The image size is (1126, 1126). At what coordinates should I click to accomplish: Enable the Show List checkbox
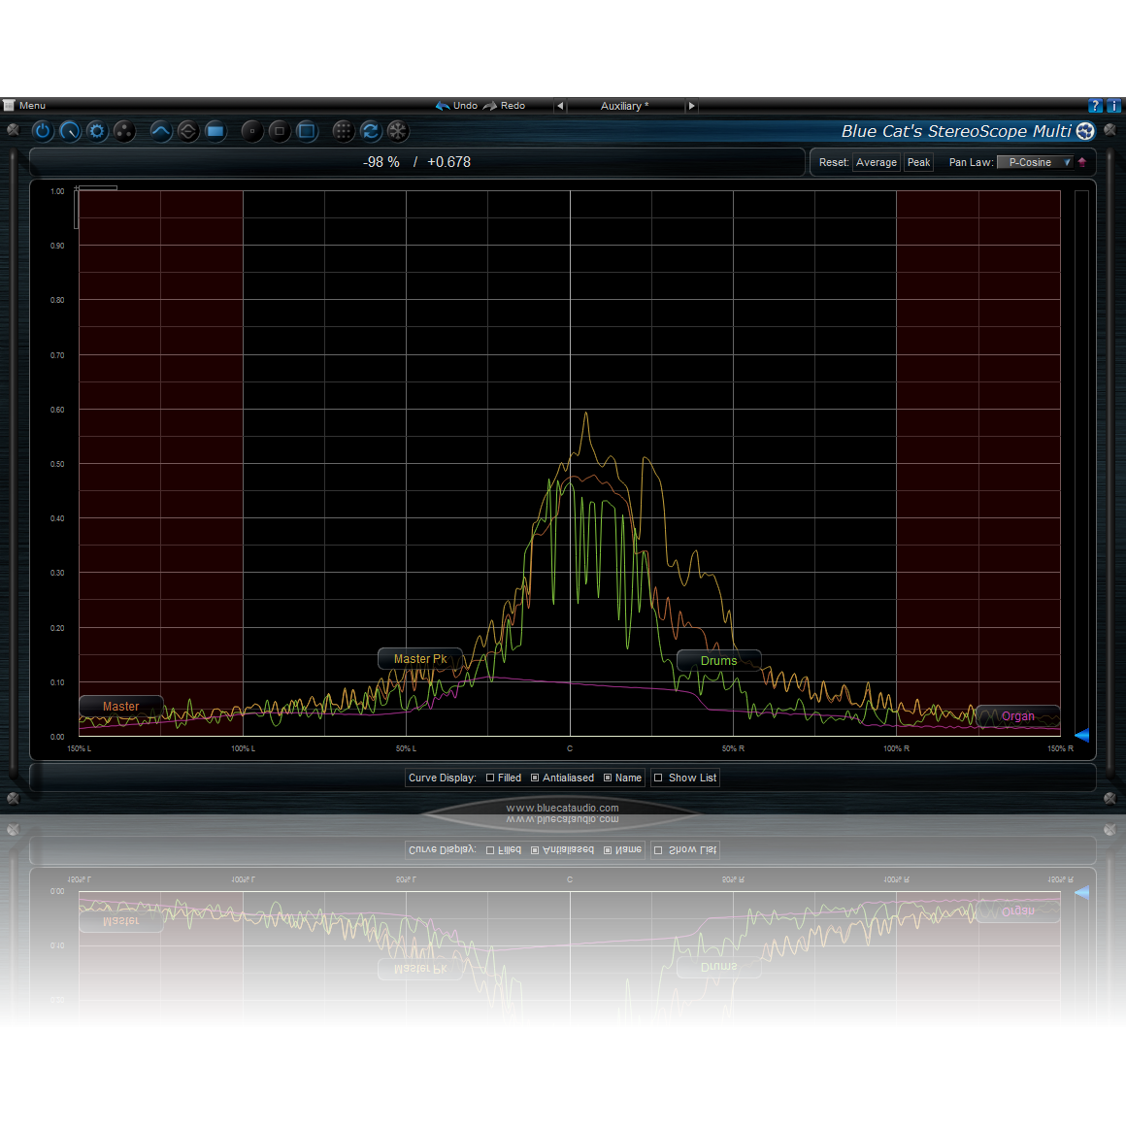coord(658,778)
